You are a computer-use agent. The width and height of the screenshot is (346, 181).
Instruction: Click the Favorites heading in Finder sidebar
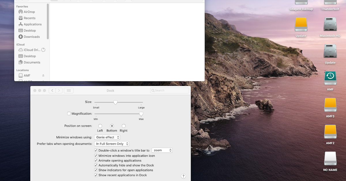pyautogui.click(x=22, y=6)
